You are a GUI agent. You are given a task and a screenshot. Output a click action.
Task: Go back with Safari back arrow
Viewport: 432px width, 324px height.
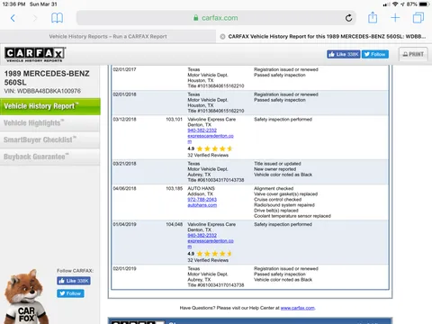13,18
